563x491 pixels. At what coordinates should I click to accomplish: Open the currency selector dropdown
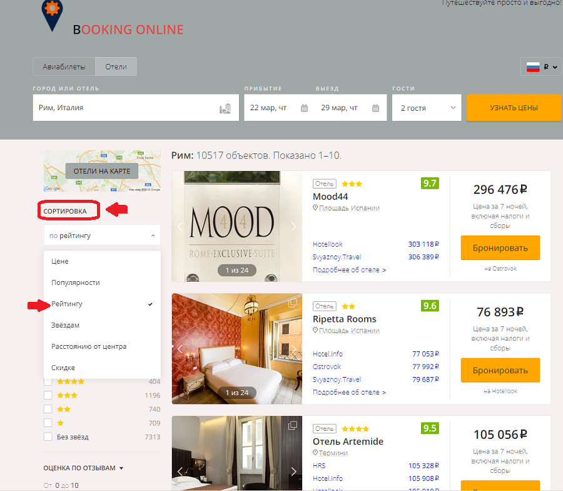541,67
